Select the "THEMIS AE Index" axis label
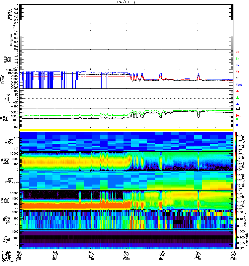Viewport: 249px width, 266px height. click(10, 14)
